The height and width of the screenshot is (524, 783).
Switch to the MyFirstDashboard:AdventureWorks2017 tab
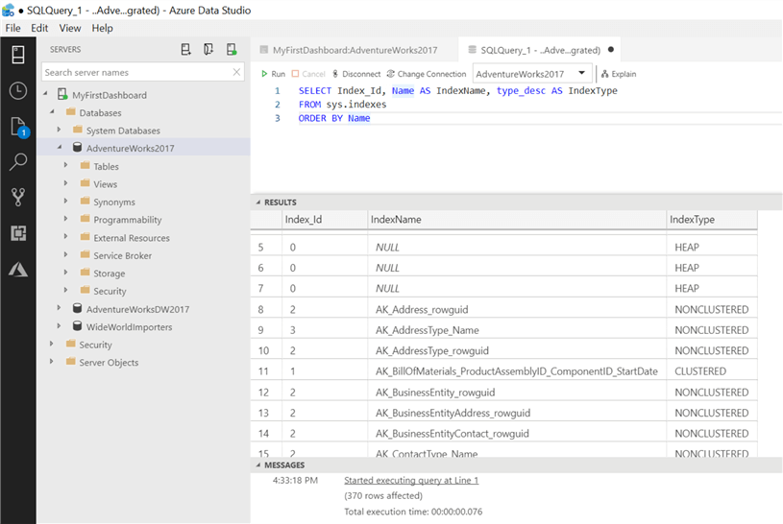click(355, 50)
